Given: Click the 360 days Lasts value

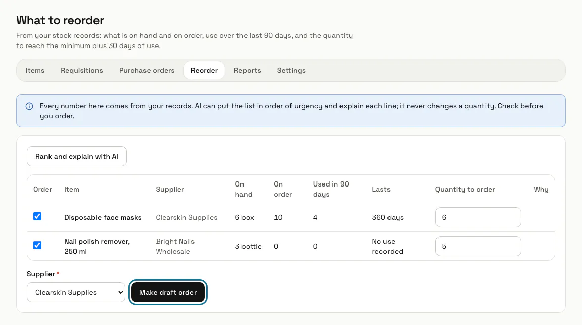Looking at the screenshot, I should point(387,218).
